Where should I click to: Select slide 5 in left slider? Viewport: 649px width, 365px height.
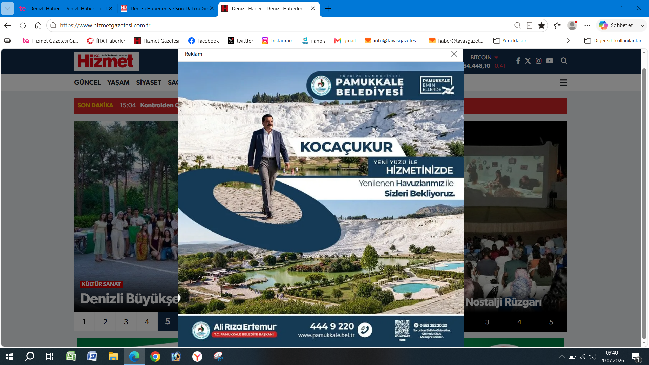[x=168, y=322]
